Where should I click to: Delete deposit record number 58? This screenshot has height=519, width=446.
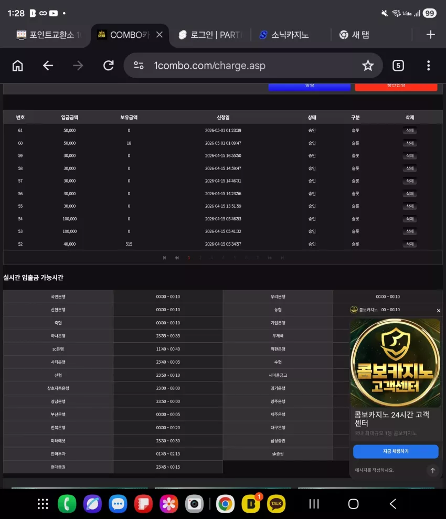click(410, 168)
